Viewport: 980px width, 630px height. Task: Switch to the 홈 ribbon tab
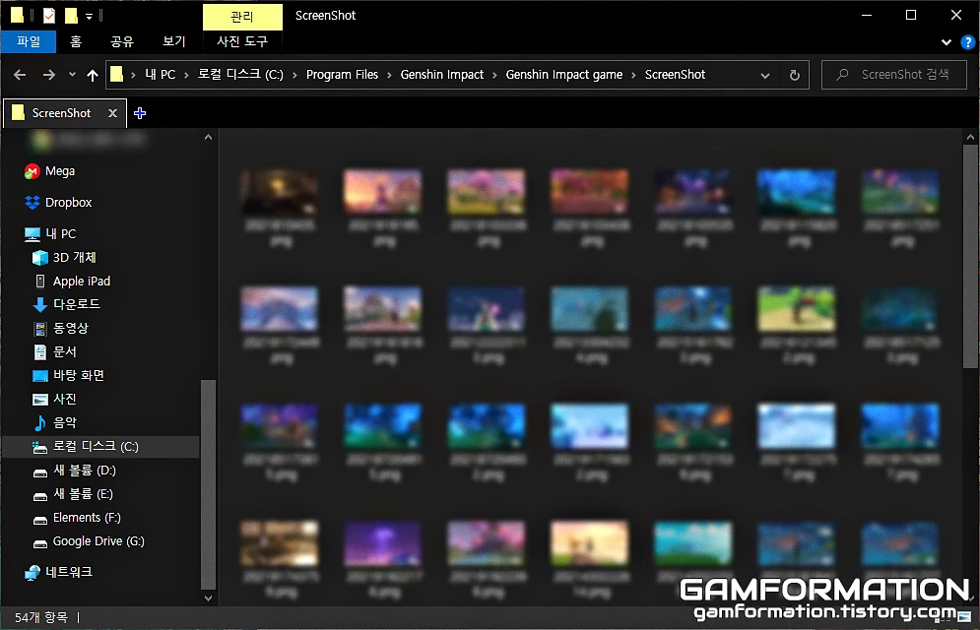click(76, 41)
